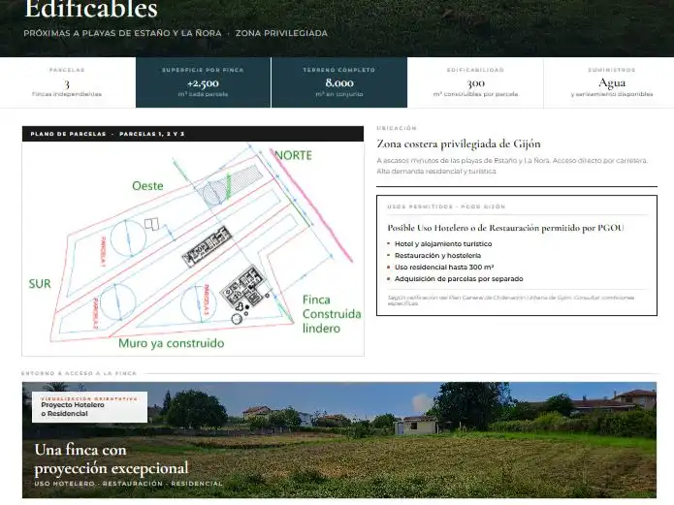The width and height of the screenshot is (674, 505).
Task: Click 'Posible Uso Hotelero o de Restauración' heading
Action: tap(505, 228)
